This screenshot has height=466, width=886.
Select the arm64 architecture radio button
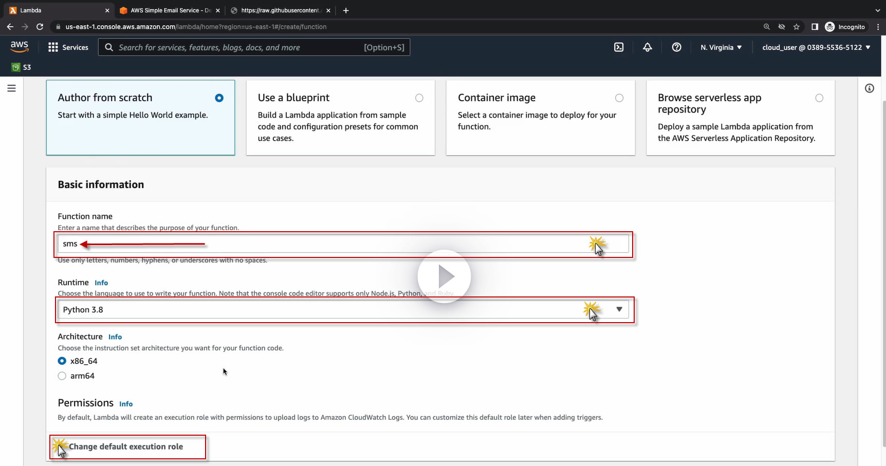tap(62, 376)
